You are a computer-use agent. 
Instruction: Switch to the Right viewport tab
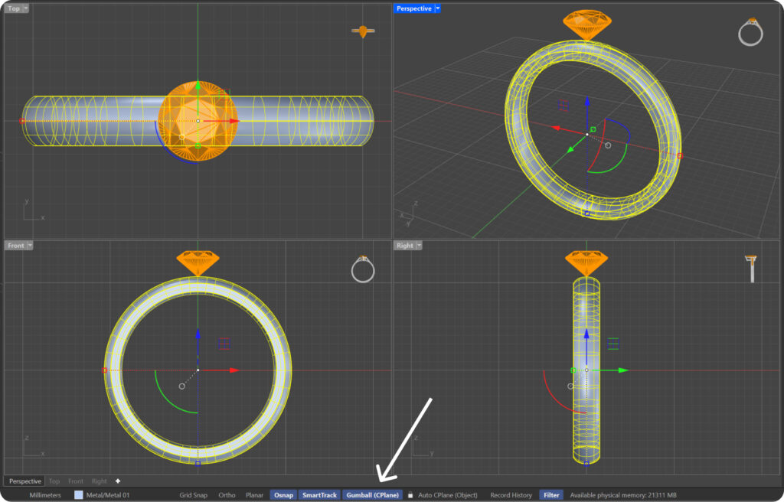pyautogui.click(x=100, y=481)
